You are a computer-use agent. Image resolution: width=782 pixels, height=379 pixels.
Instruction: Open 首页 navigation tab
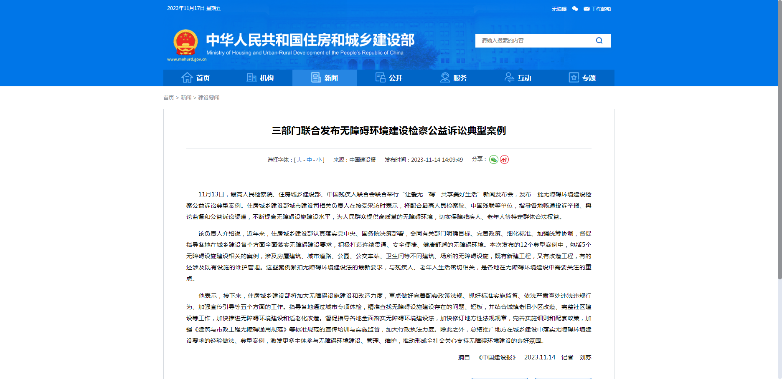tap(195, 78)
